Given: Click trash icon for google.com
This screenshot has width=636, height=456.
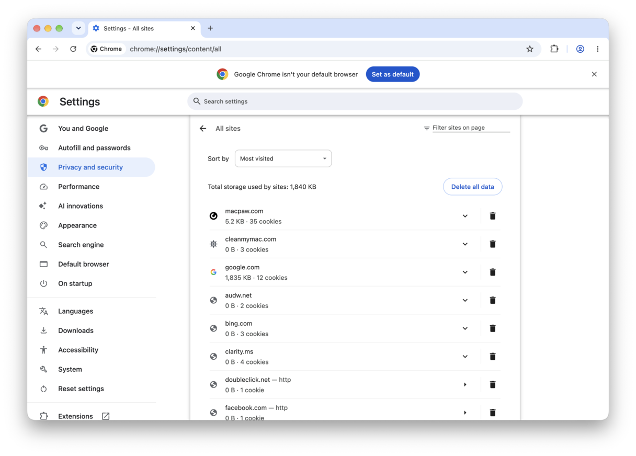Looking at the screenshot, I should point(492,272).
